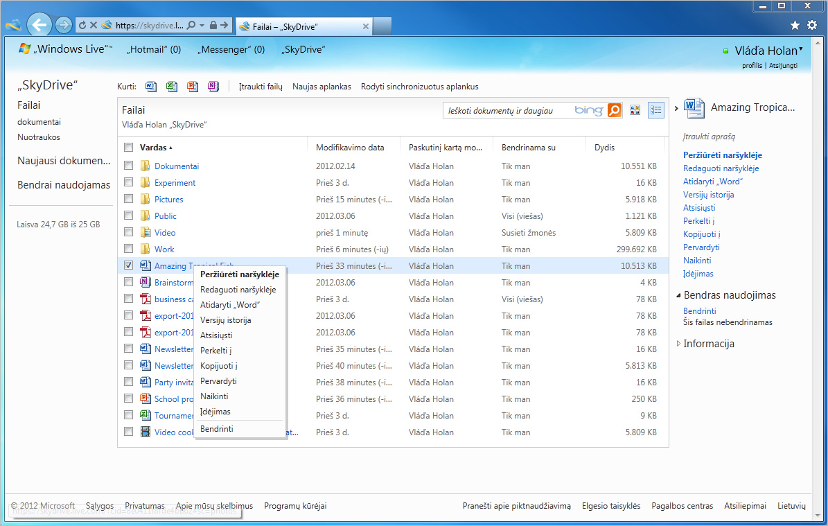Click the browser address bar
Screen dimensions: 828x526
[149, 25]
